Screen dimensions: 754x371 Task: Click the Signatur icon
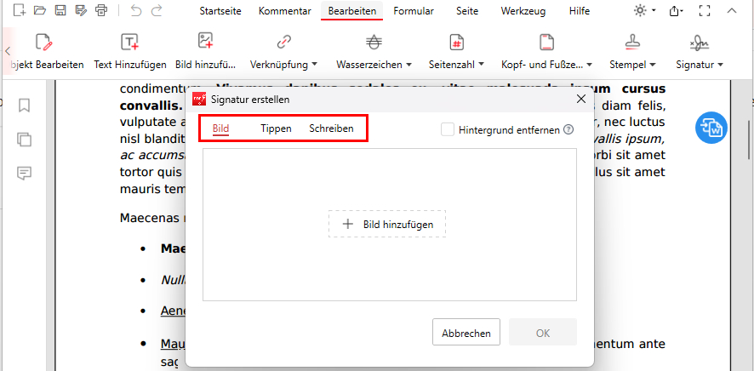(700, 43)
